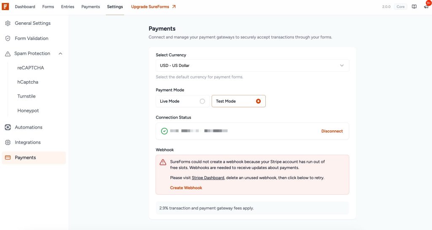This screenshot has height=230, width=432.
Task: Click the Payments page heading
Action: (x=162, y=29)
